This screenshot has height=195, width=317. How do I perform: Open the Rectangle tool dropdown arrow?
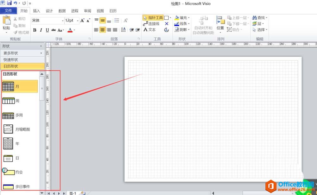click(171, 18)
